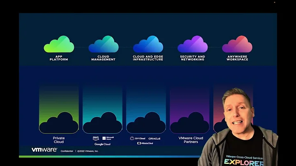Select the dark cloud above AWS logos
Viewport: 296px width, 166px height.
coord(102,122)
